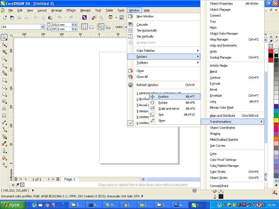Select the Table tool

(x=4, y=115)
